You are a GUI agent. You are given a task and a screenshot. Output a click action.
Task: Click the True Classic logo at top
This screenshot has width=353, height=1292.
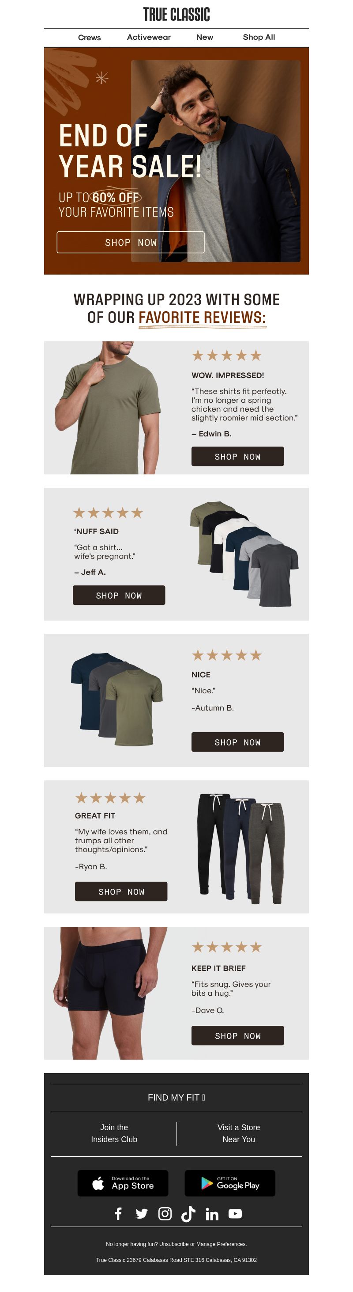[x=176, y=15]
